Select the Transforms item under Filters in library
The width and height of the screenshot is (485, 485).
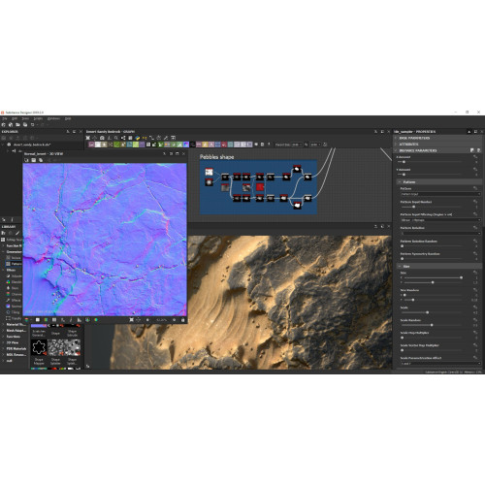point(15,318)
